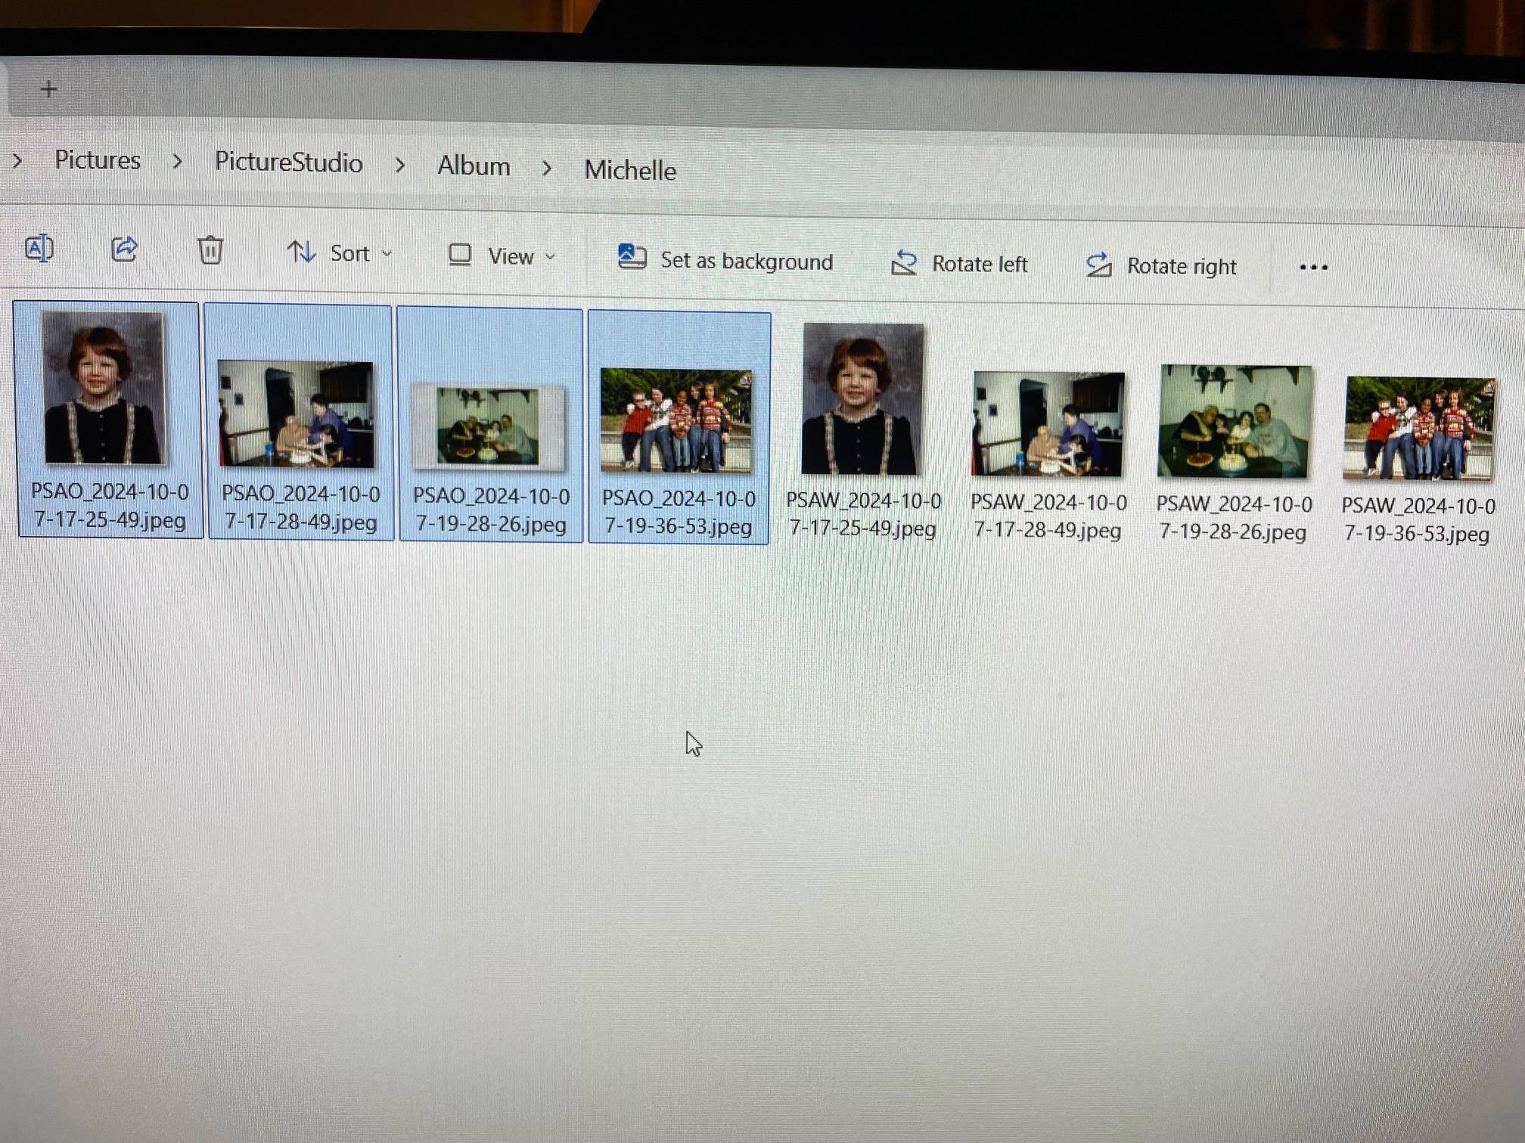This screenshot has height=1143, width=1525.
Task: Click the Rotate left icon
Action: click(x=904, y=263)
